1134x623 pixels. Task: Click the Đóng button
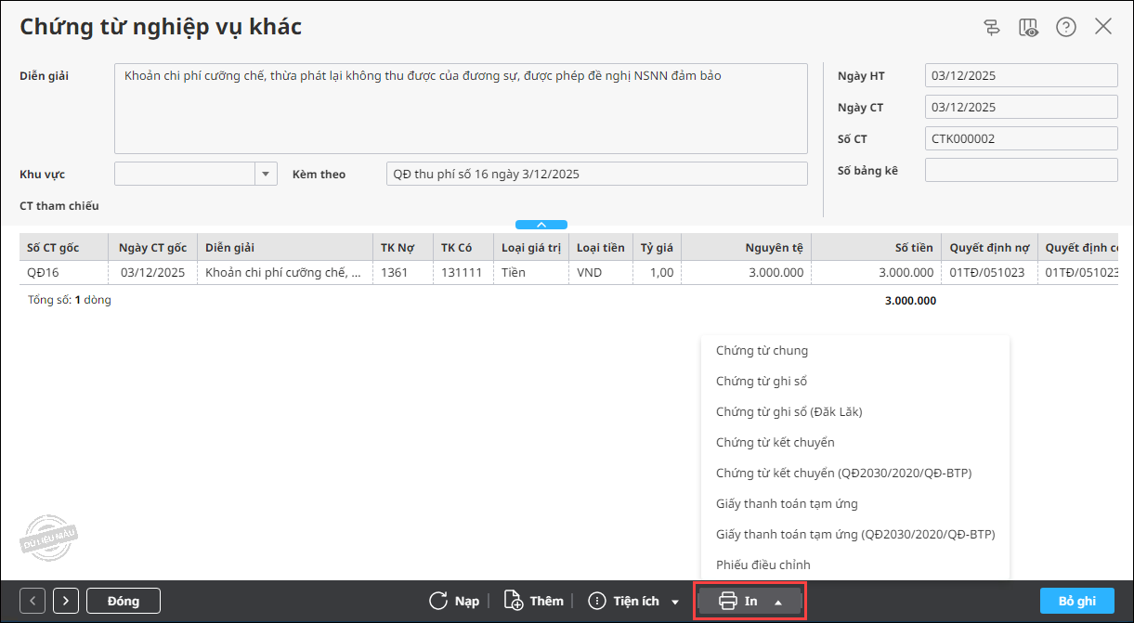pyautogui.click(x=124, y=601)
